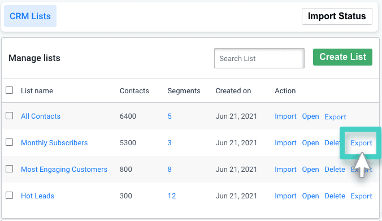Check the Hot Leads row checkbox
Image resolution: width=382 pixels, height=221 pixels.
pyautogui.click(x=9, y=195)
